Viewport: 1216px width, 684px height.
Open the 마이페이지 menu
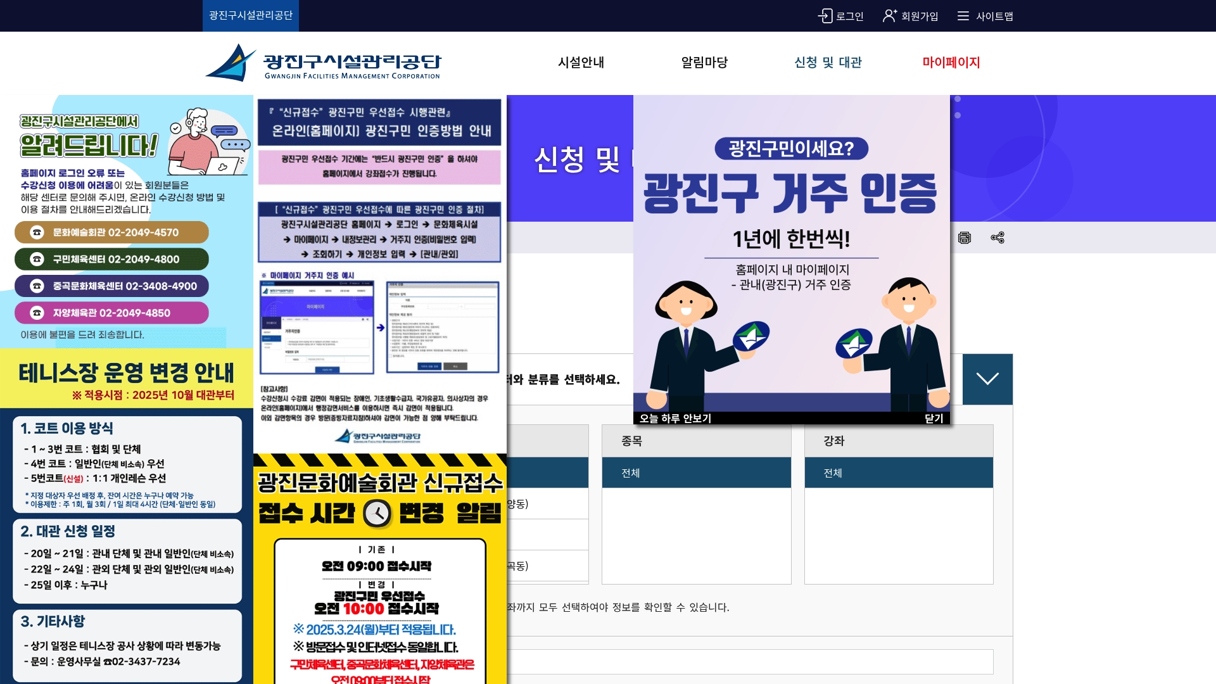tap(951, 62)
